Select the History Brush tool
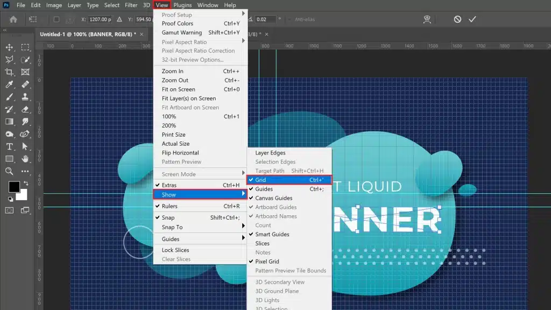This screenshot has height=310, width=551. coord(10,109)
